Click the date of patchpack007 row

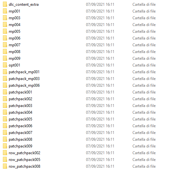click(x=100, y=133)
